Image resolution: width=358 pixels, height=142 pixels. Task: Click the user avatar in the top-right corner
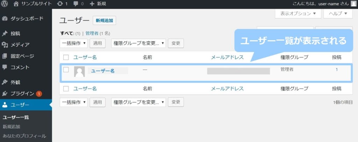353,4
